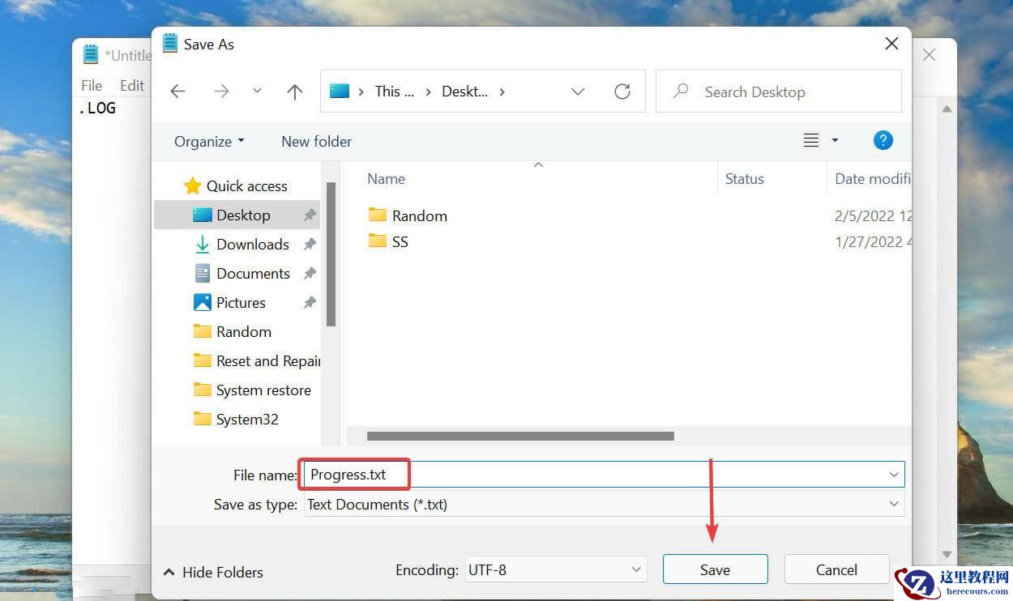
Task: Expand the File name dropdown arrow
Action: point(894,475)
